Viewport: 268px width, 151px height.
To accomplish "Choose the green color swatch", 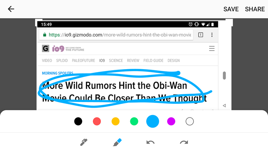I will tap(134, 121).
